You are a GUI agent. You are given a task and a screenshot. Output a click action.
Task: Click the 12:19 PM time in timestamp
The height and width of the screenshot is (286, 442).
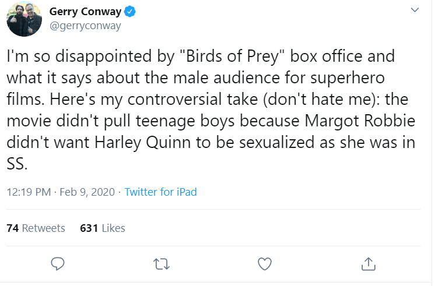29,192
